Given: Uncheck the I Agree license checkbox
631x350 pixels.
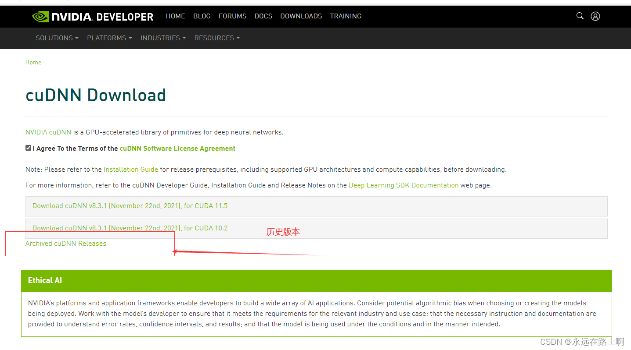Looking at the screenshot, I should point(28,148).
